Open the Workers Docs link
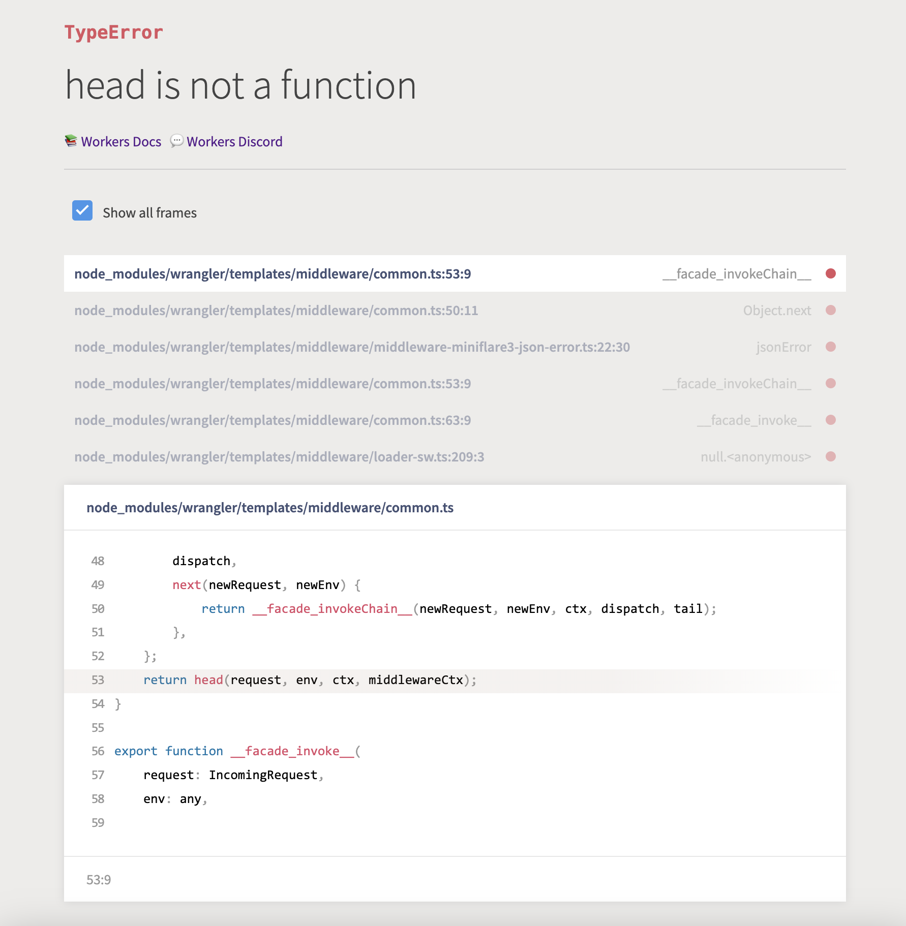Viewport: 906px width, 926px height. click(121, 141)
